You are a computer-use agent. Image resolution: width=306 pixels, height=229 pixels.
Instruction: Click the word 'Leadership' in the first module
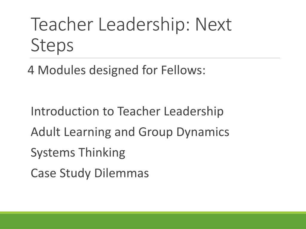194,112
